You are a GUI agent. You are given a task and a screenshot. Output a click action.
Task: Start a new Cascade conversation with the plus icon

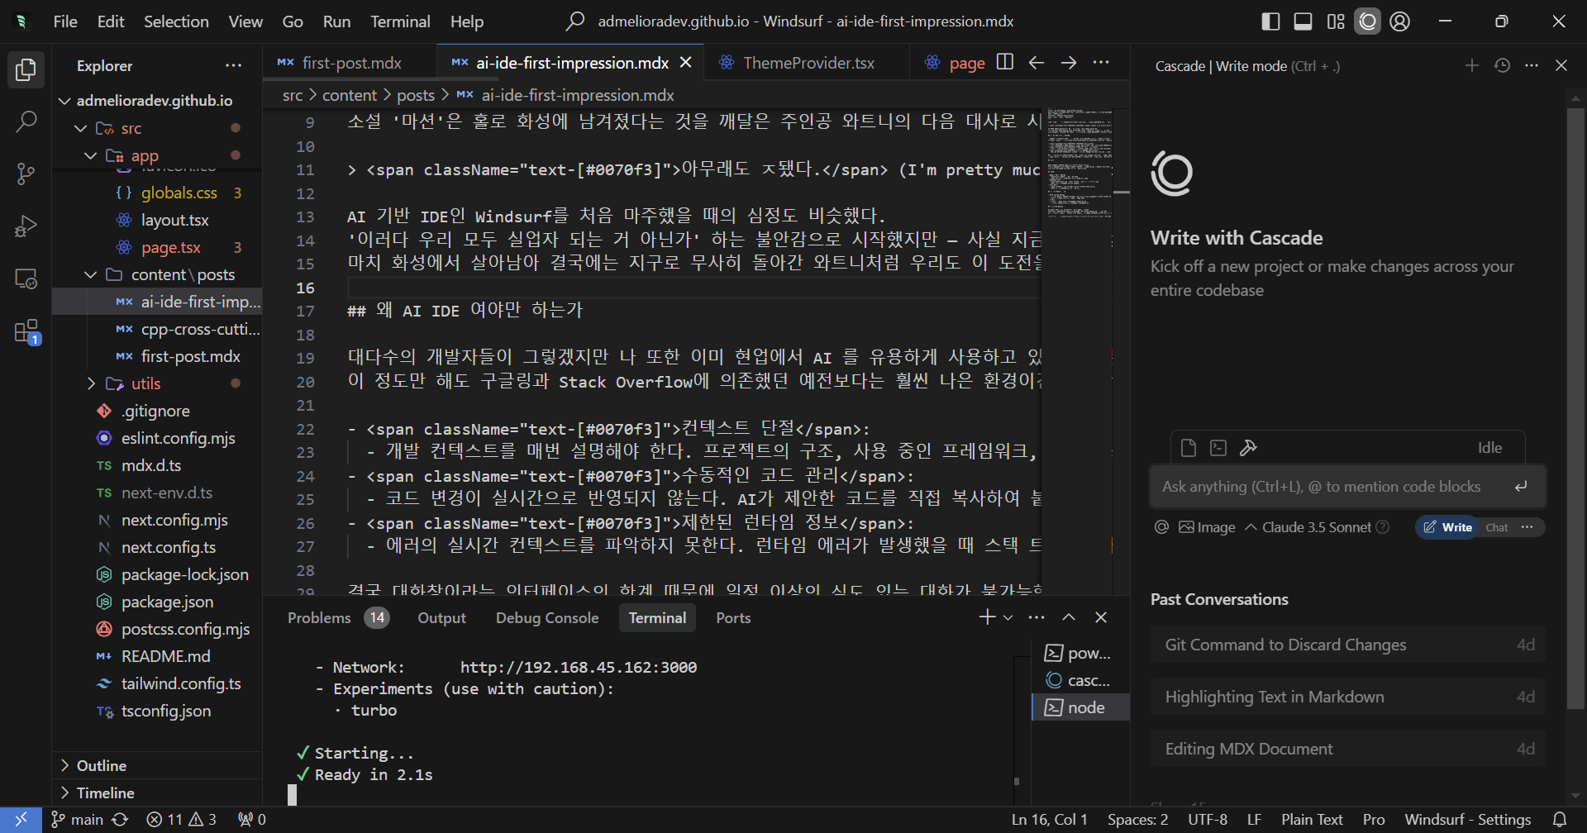point(1472,65)
